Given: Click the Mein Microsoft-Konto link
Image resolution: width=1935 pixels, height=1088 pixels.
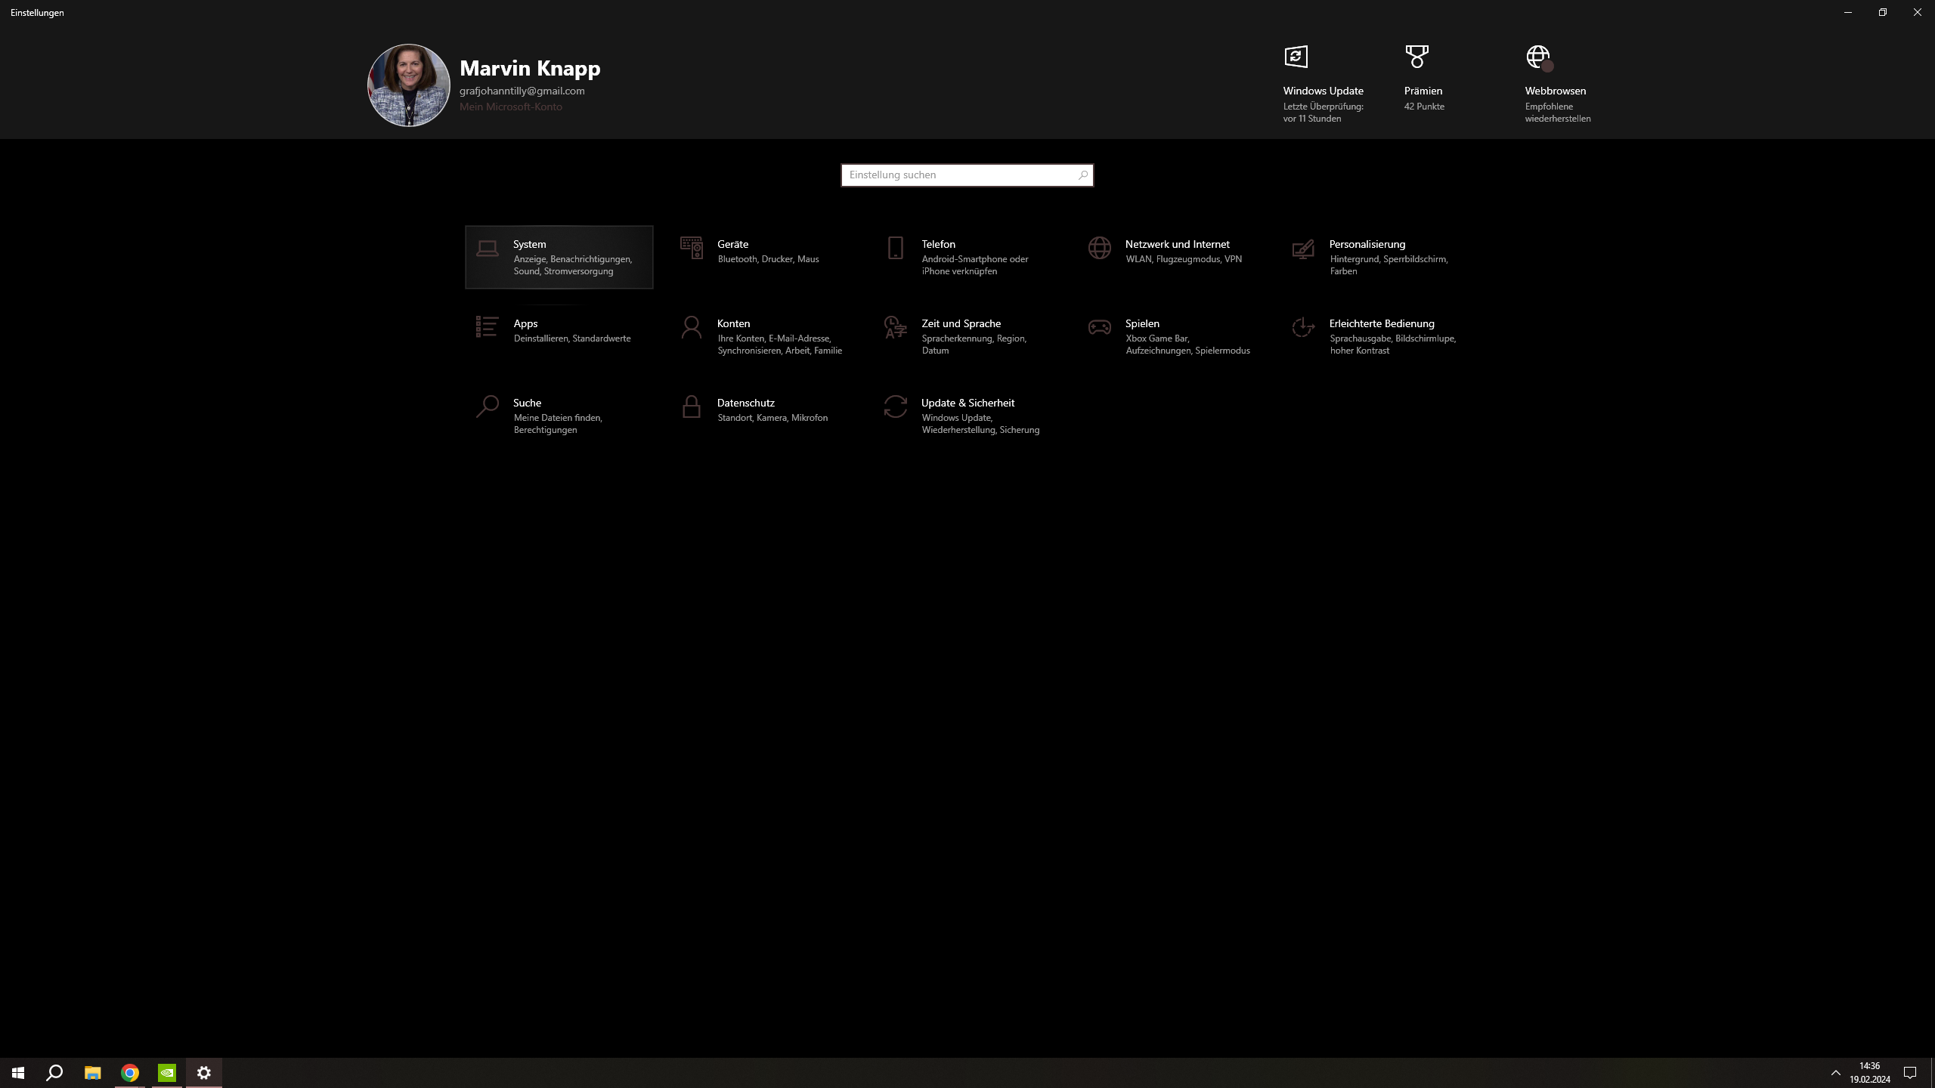Looking at the screenshot, I should [510, 107].
